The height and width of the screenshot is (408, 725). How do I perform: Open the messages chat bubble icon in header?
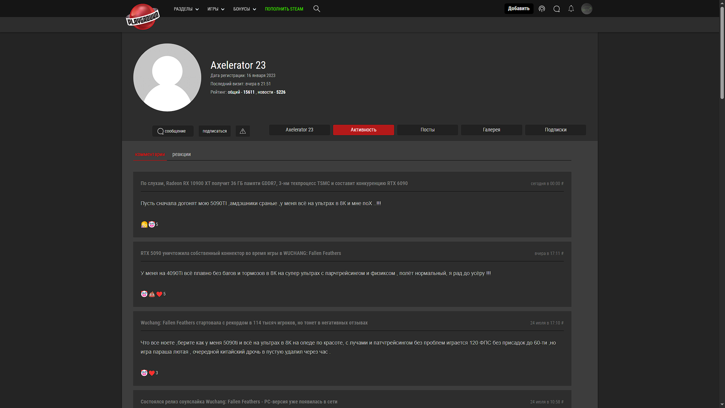(557, 9)
